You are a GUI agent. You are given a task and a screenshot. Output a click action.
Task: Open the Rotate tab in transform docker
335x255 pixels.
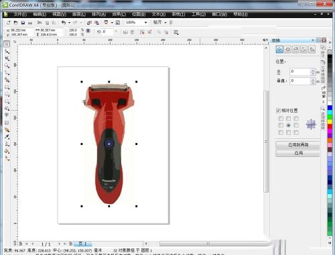coord(287,50)
